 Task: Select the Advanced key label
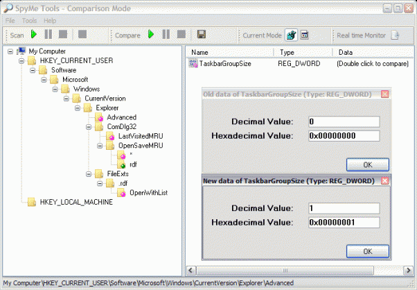pyautogui.click(x=121, y=117)
